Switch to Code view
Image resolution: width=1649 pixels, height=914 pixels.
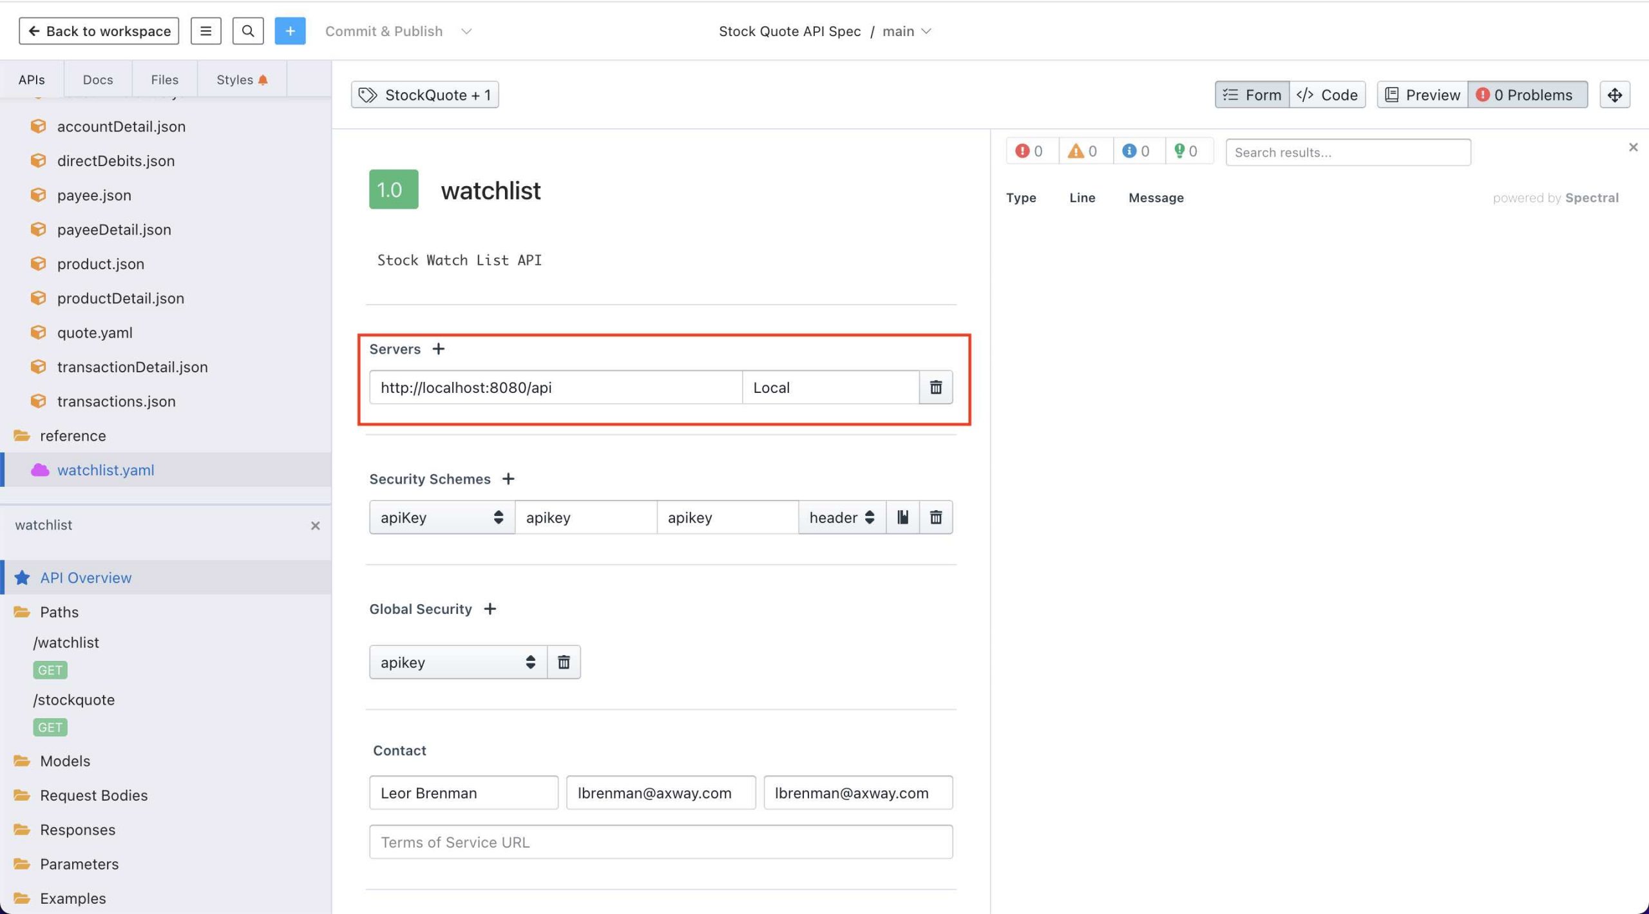[x=1327, y=95]
